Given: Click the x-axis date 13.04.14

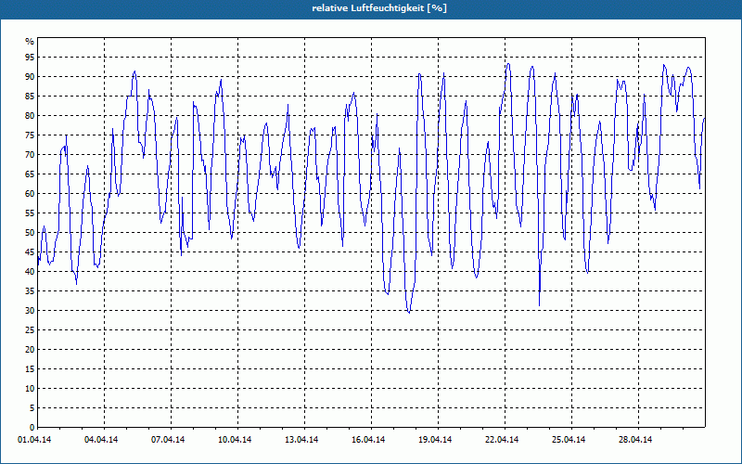Looking at the screenshot, I should tap(301, 440).
